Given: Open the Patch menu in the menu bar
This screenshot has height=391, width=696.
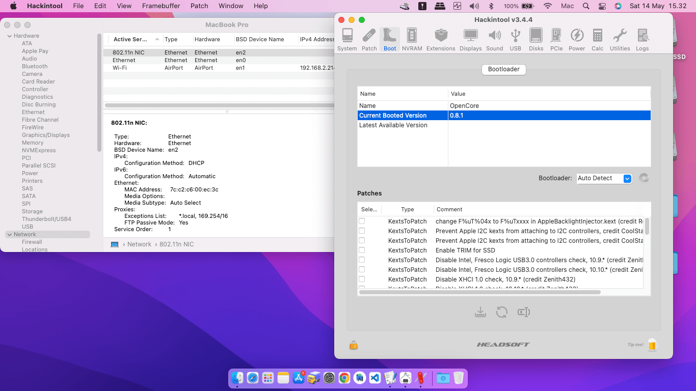Looking at the screenshot, I should [x=199, y=6].
